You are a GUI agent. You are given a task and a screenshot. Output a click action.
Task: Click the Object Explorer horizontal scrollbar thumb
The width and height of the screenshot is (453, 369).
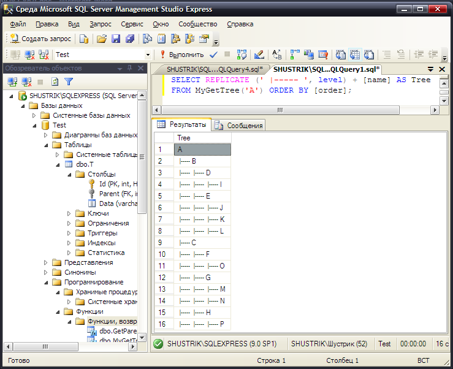(x=45, y=346)
